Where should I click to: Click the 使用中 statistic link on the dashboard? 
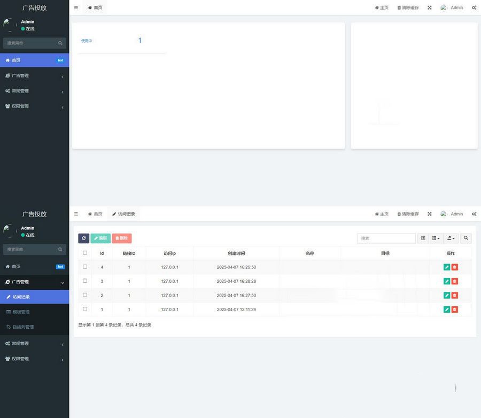click(87, 41)
